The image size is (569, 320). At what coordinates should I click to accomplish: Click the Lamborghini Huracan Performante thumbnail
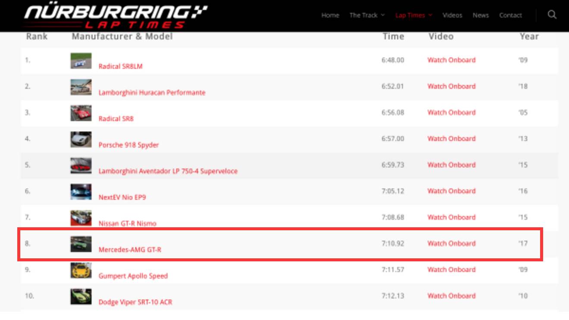(x=81, y=87)
